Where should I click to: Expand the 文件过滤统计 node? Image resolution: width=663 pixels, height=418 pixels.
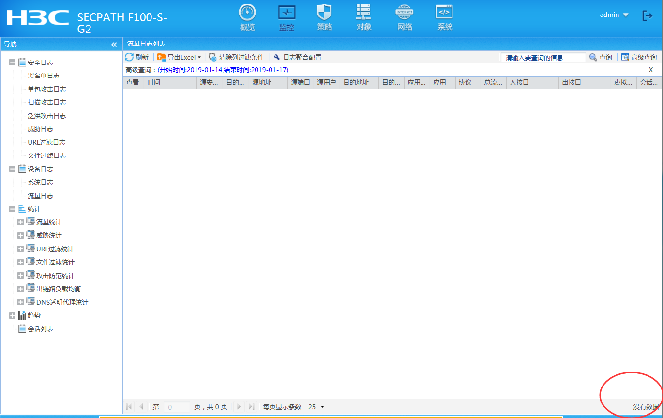click(x=20, y=263)
